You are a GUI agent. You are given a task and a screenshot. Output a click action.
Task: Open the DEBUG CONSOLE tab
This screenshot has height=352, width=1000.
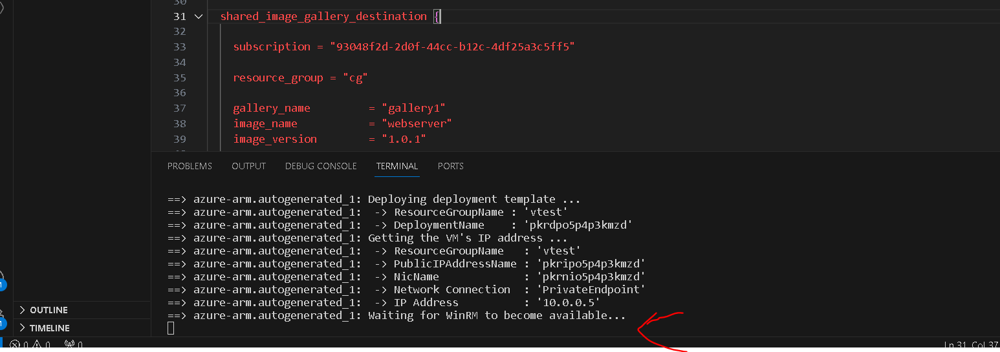[321, 166]
